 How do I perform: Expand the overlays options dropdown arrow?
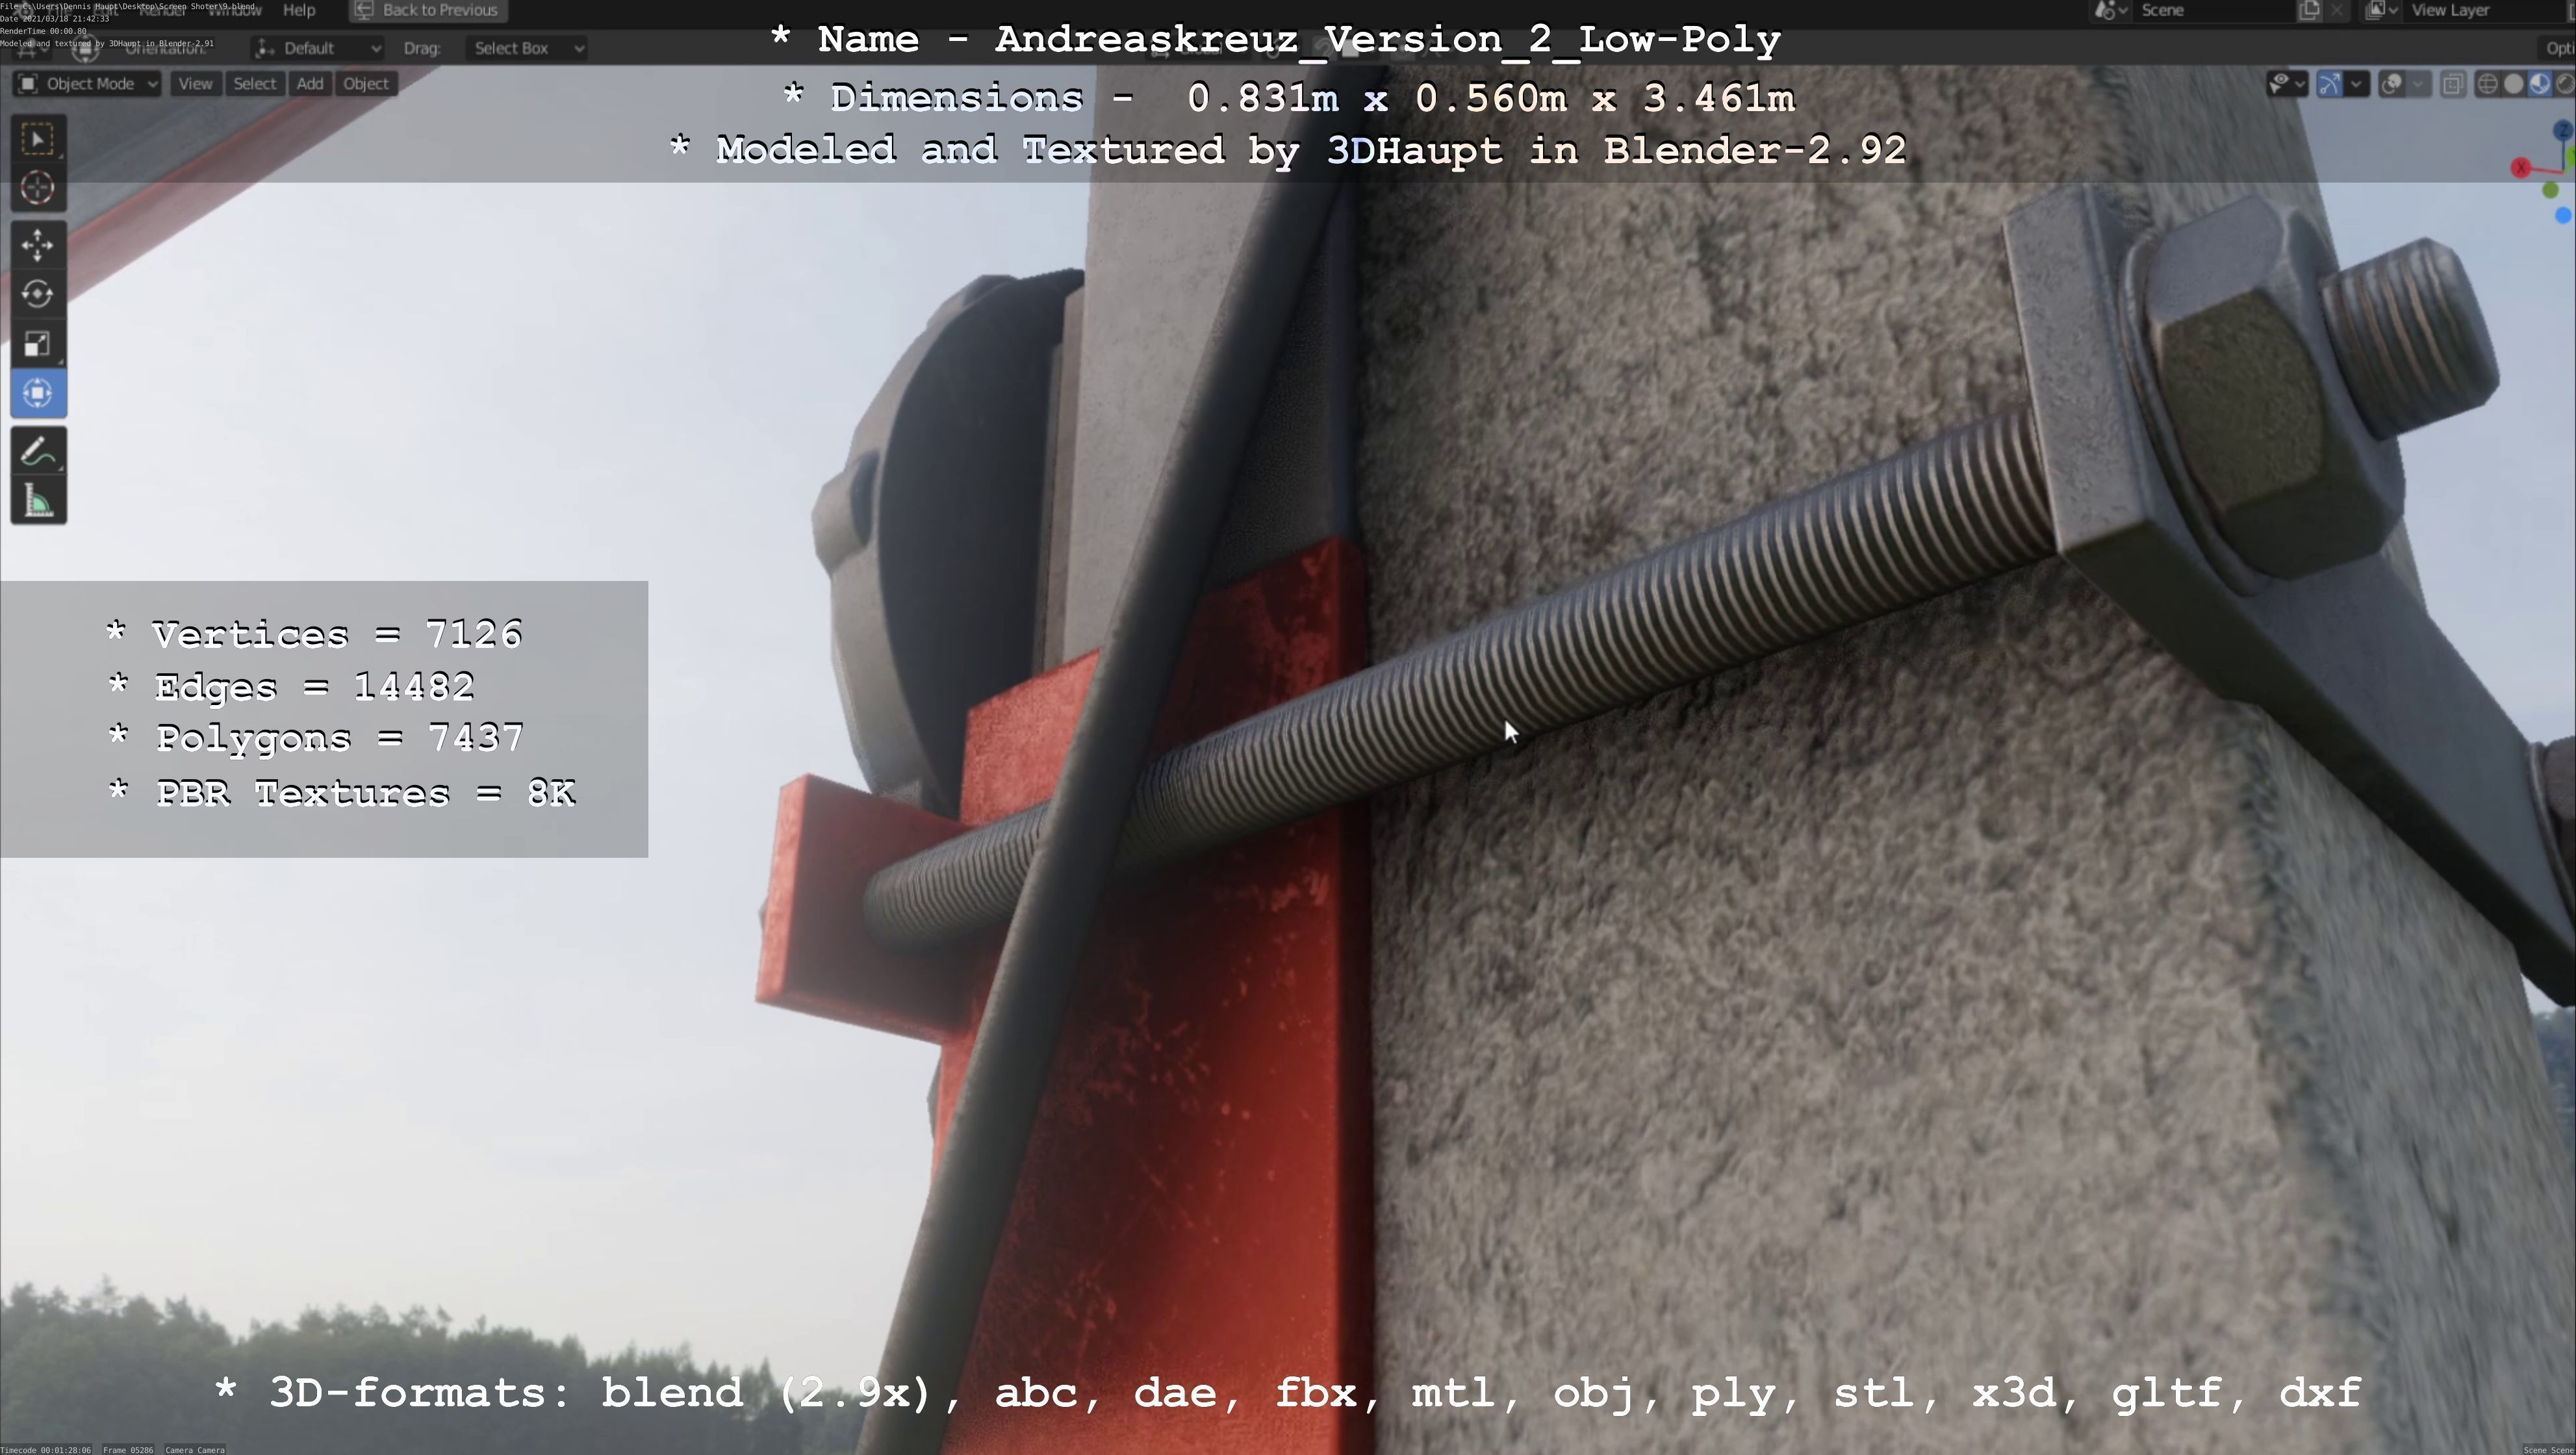tap(2418, 84)
